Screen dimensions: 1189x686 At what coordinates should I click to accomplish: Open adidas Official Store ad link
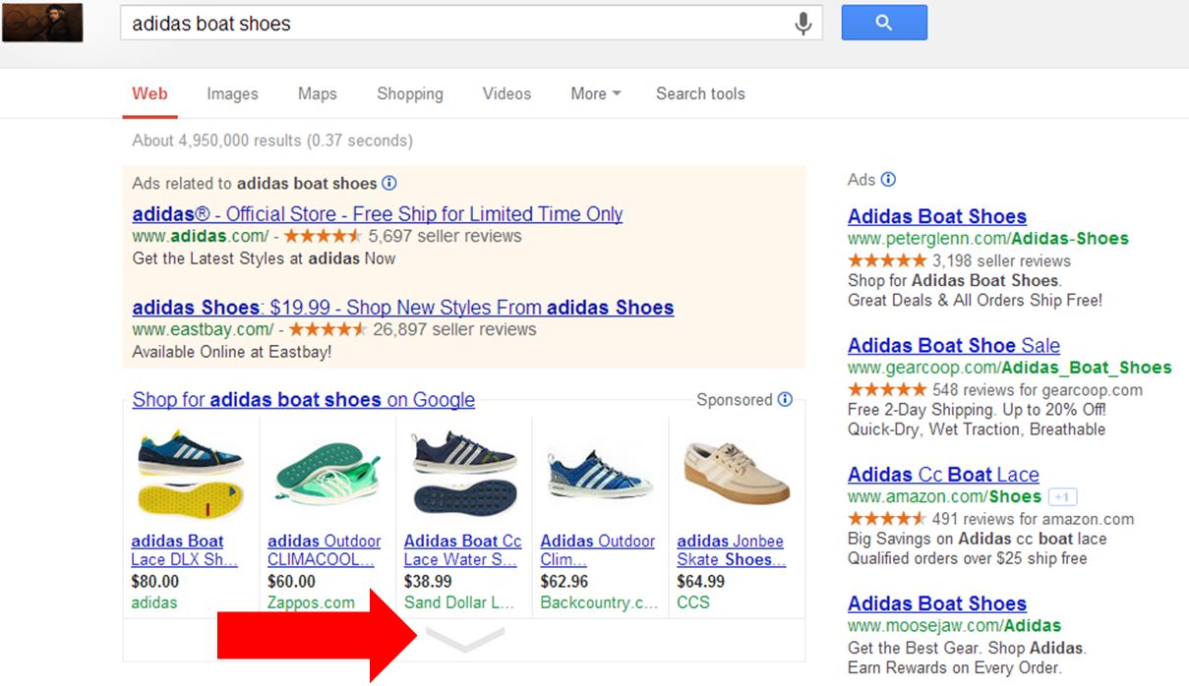click(378, 214)
